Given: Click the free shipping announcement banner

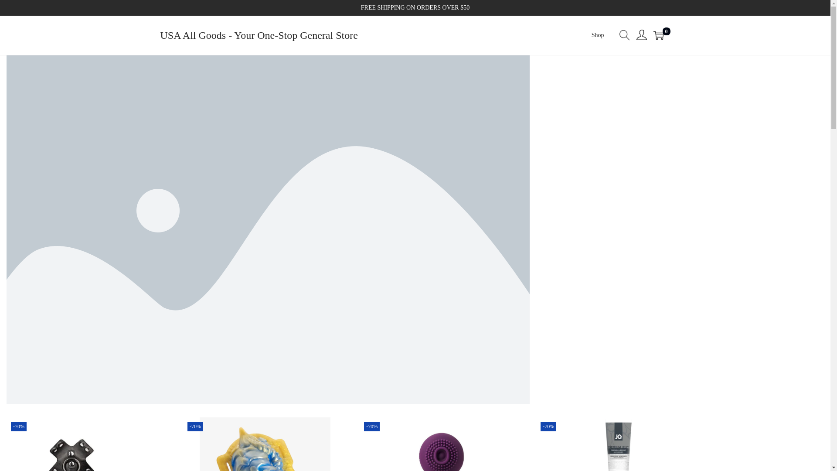Looking at the screenshot, I should point(415,7).
